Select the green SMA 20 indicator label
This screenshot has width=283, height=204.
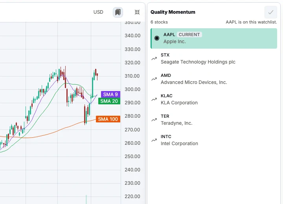[x=109, y=101]
